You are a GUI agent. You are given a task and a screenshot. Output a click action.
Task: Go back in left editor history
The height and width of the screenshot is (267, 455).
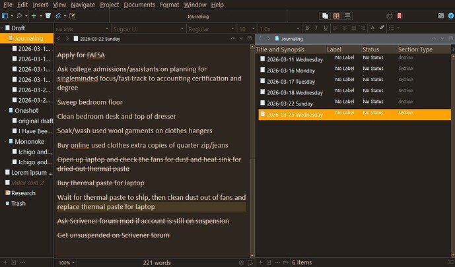coord(59,38)
